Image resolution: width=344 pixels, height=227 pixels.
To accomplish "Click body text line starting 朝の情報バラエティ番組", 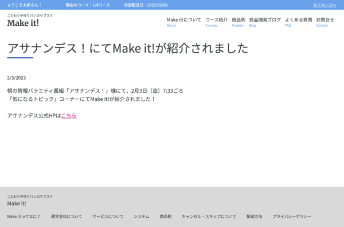I will tap(95, 91).
